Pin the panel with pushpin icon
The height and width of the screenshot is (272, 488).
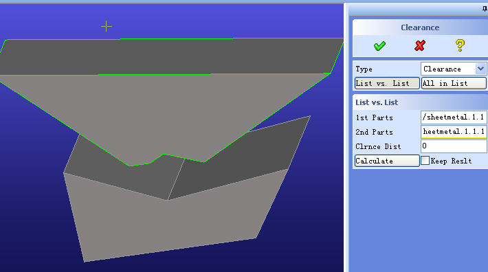pyautogui.click(x=485, y=9)
